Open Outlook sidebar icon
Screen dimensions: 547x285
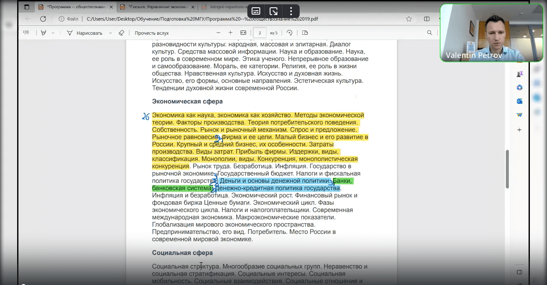(519, 101)
